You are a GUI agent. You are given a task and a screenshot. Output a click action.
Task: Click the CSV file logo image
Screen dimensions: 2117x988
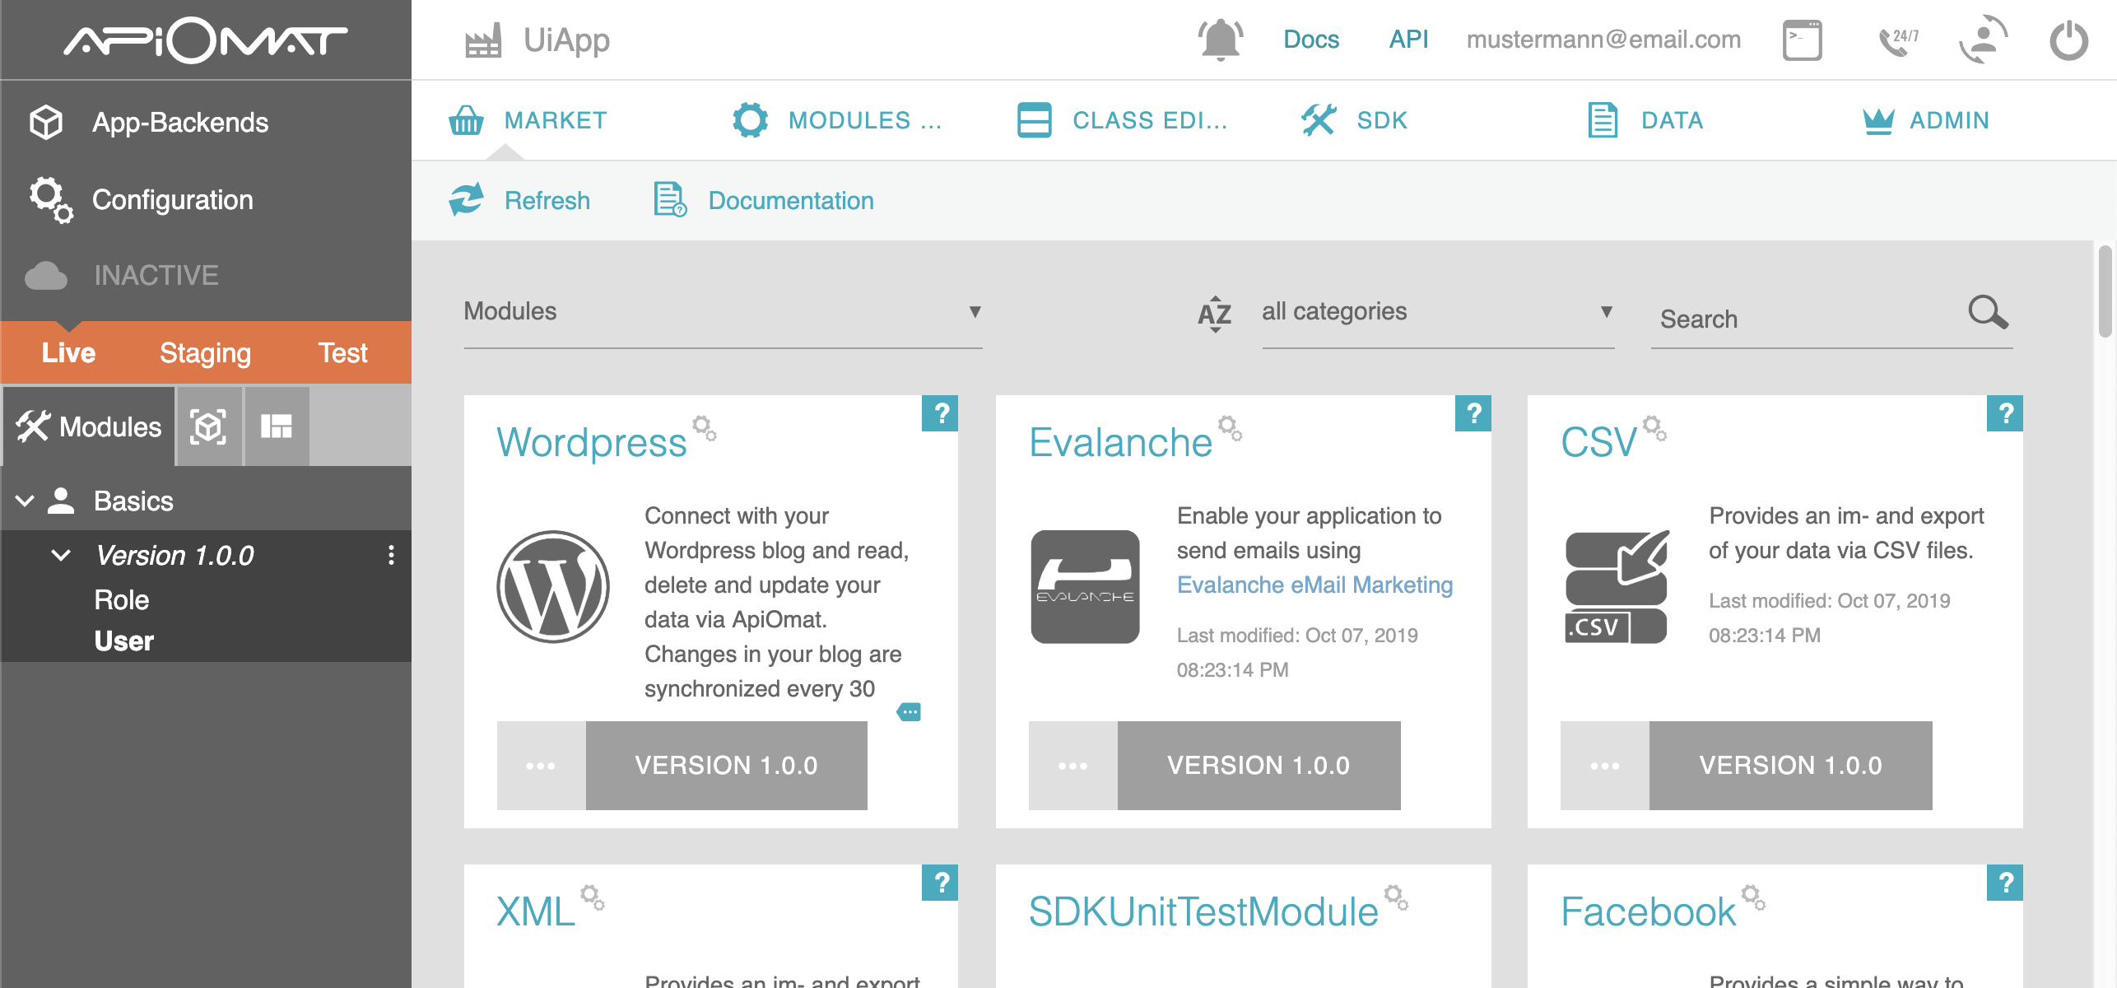coord(1617,587)
